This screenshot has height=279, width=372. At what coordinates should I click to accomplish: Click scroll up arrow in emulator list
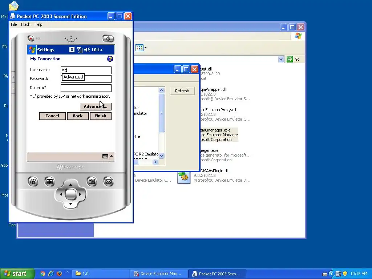(162, 90)
